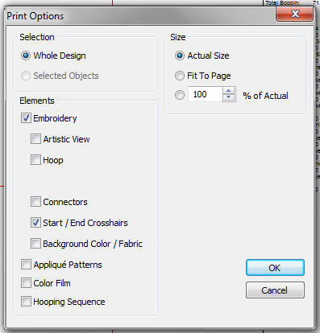This screenshot has width=320, height=333.
Task: Click the Cancel button
Action: [275, 290]
